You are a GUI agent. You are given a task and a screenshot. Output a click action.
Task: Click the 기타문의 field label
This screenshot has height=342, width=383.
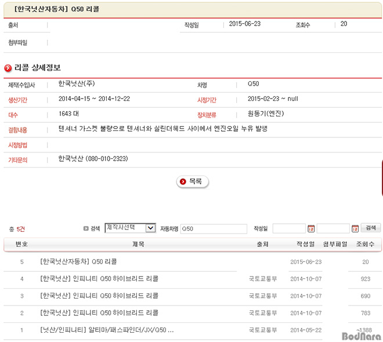tap(17, 160)
